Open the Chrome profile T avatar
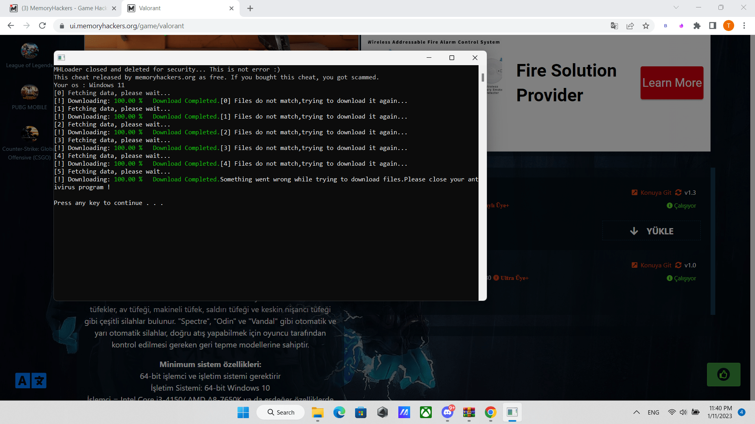The height and width of the screenshot is (424, 755). [728, 26]
